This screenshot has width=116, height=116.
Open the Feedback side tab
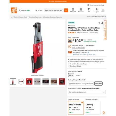[105, 35]
